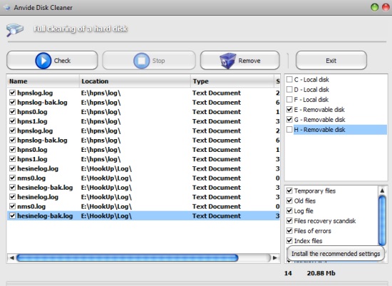Click Anvide Disk Cleaner title bar icon
The height and width of the screenshot is (286, 392).
pos(8,8)
